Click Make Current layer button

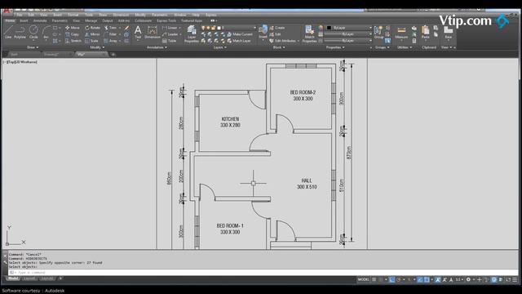240,34
